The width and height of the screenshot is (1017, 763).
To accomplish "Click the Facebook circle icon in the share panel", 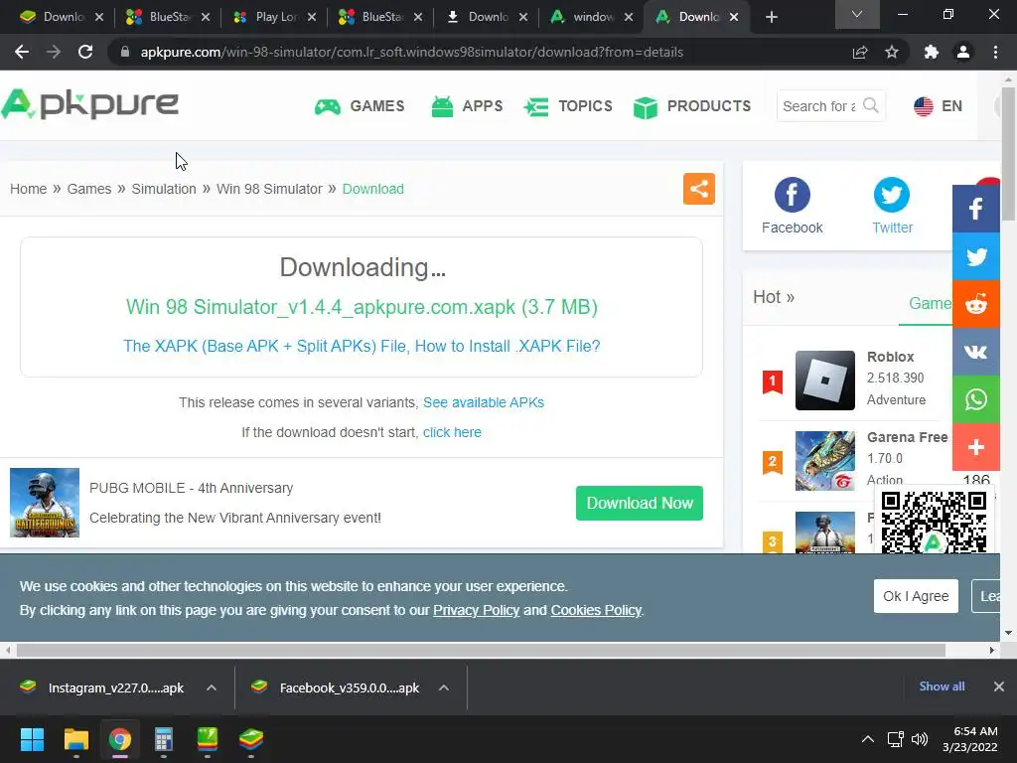I will [792, 195].
